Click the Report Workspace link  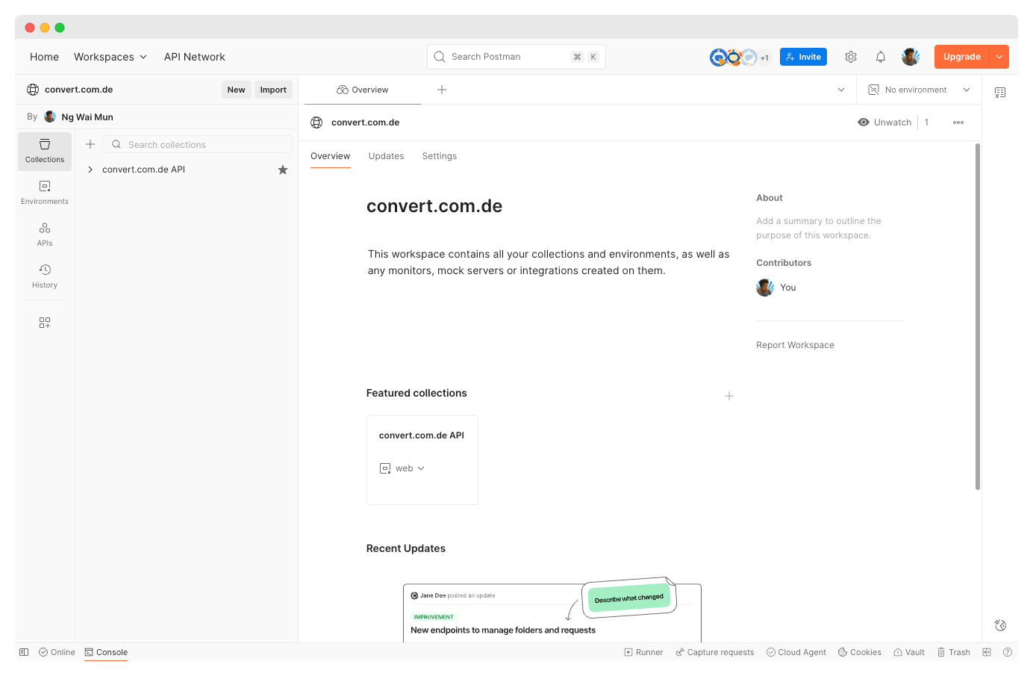[795, 345]
